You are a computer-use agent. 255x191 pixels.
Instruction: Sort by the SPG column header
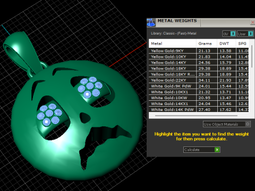242,44
